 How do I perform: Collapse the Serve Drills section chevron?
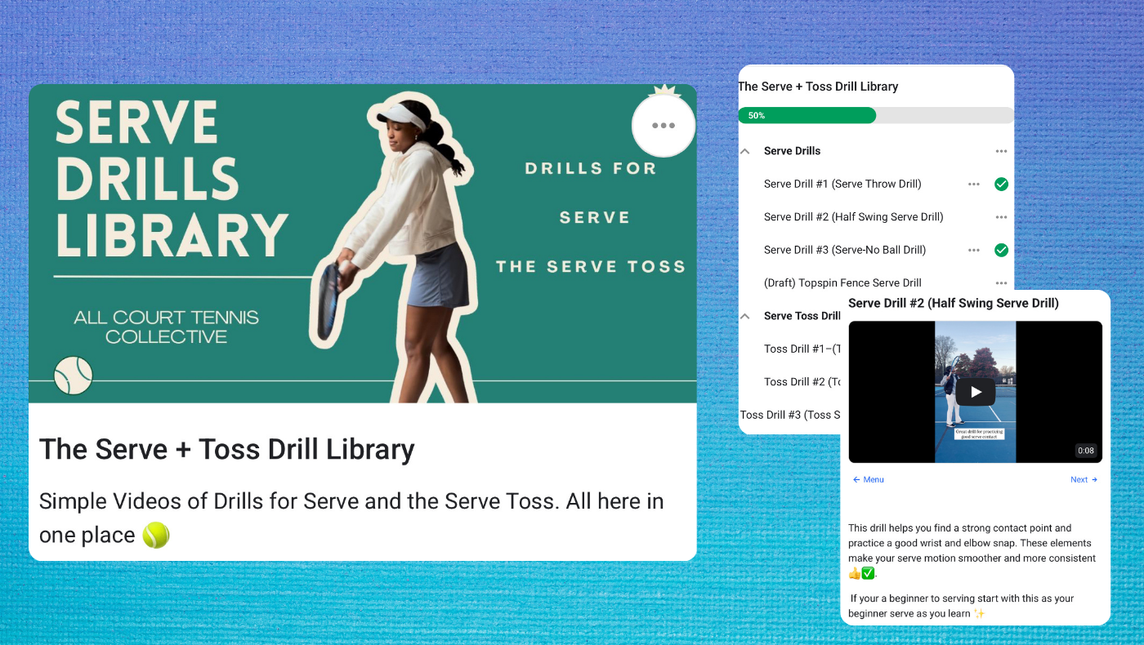pyautogui.click(x=744, y=151)
